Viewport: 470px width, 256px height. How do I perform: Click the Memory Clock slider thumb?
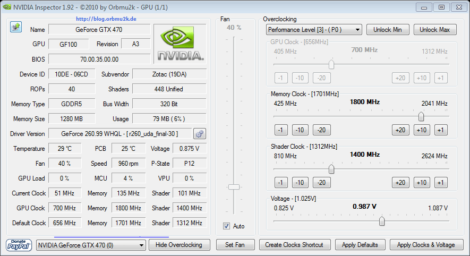(x=421, y=116)
